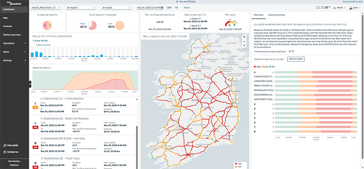
Task: Reset map orientation with the compass button
Action: click(244, 45)
